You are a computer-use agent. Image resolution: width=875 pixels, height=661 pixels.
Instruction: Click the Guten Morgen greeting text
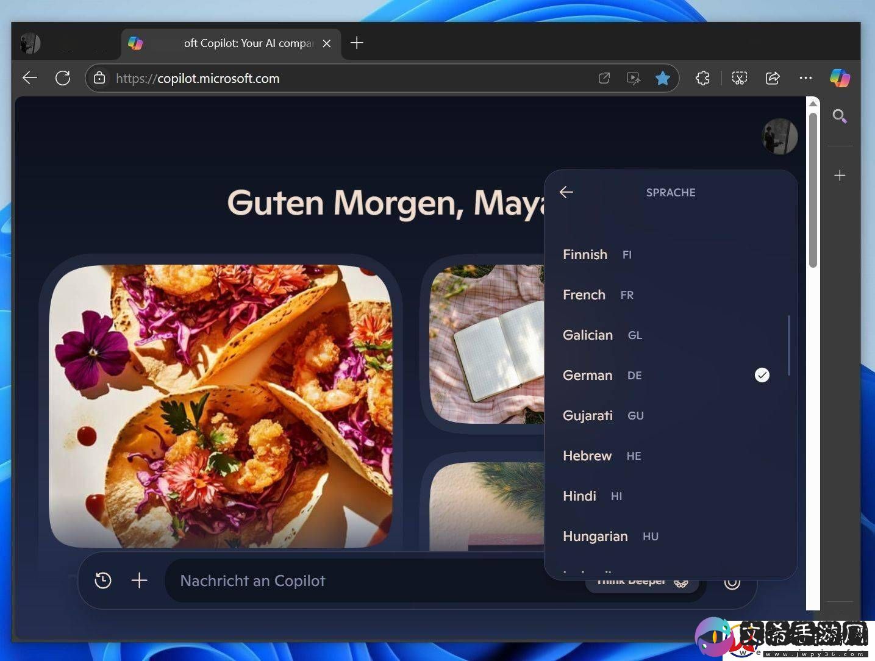[x=386, y=203]
